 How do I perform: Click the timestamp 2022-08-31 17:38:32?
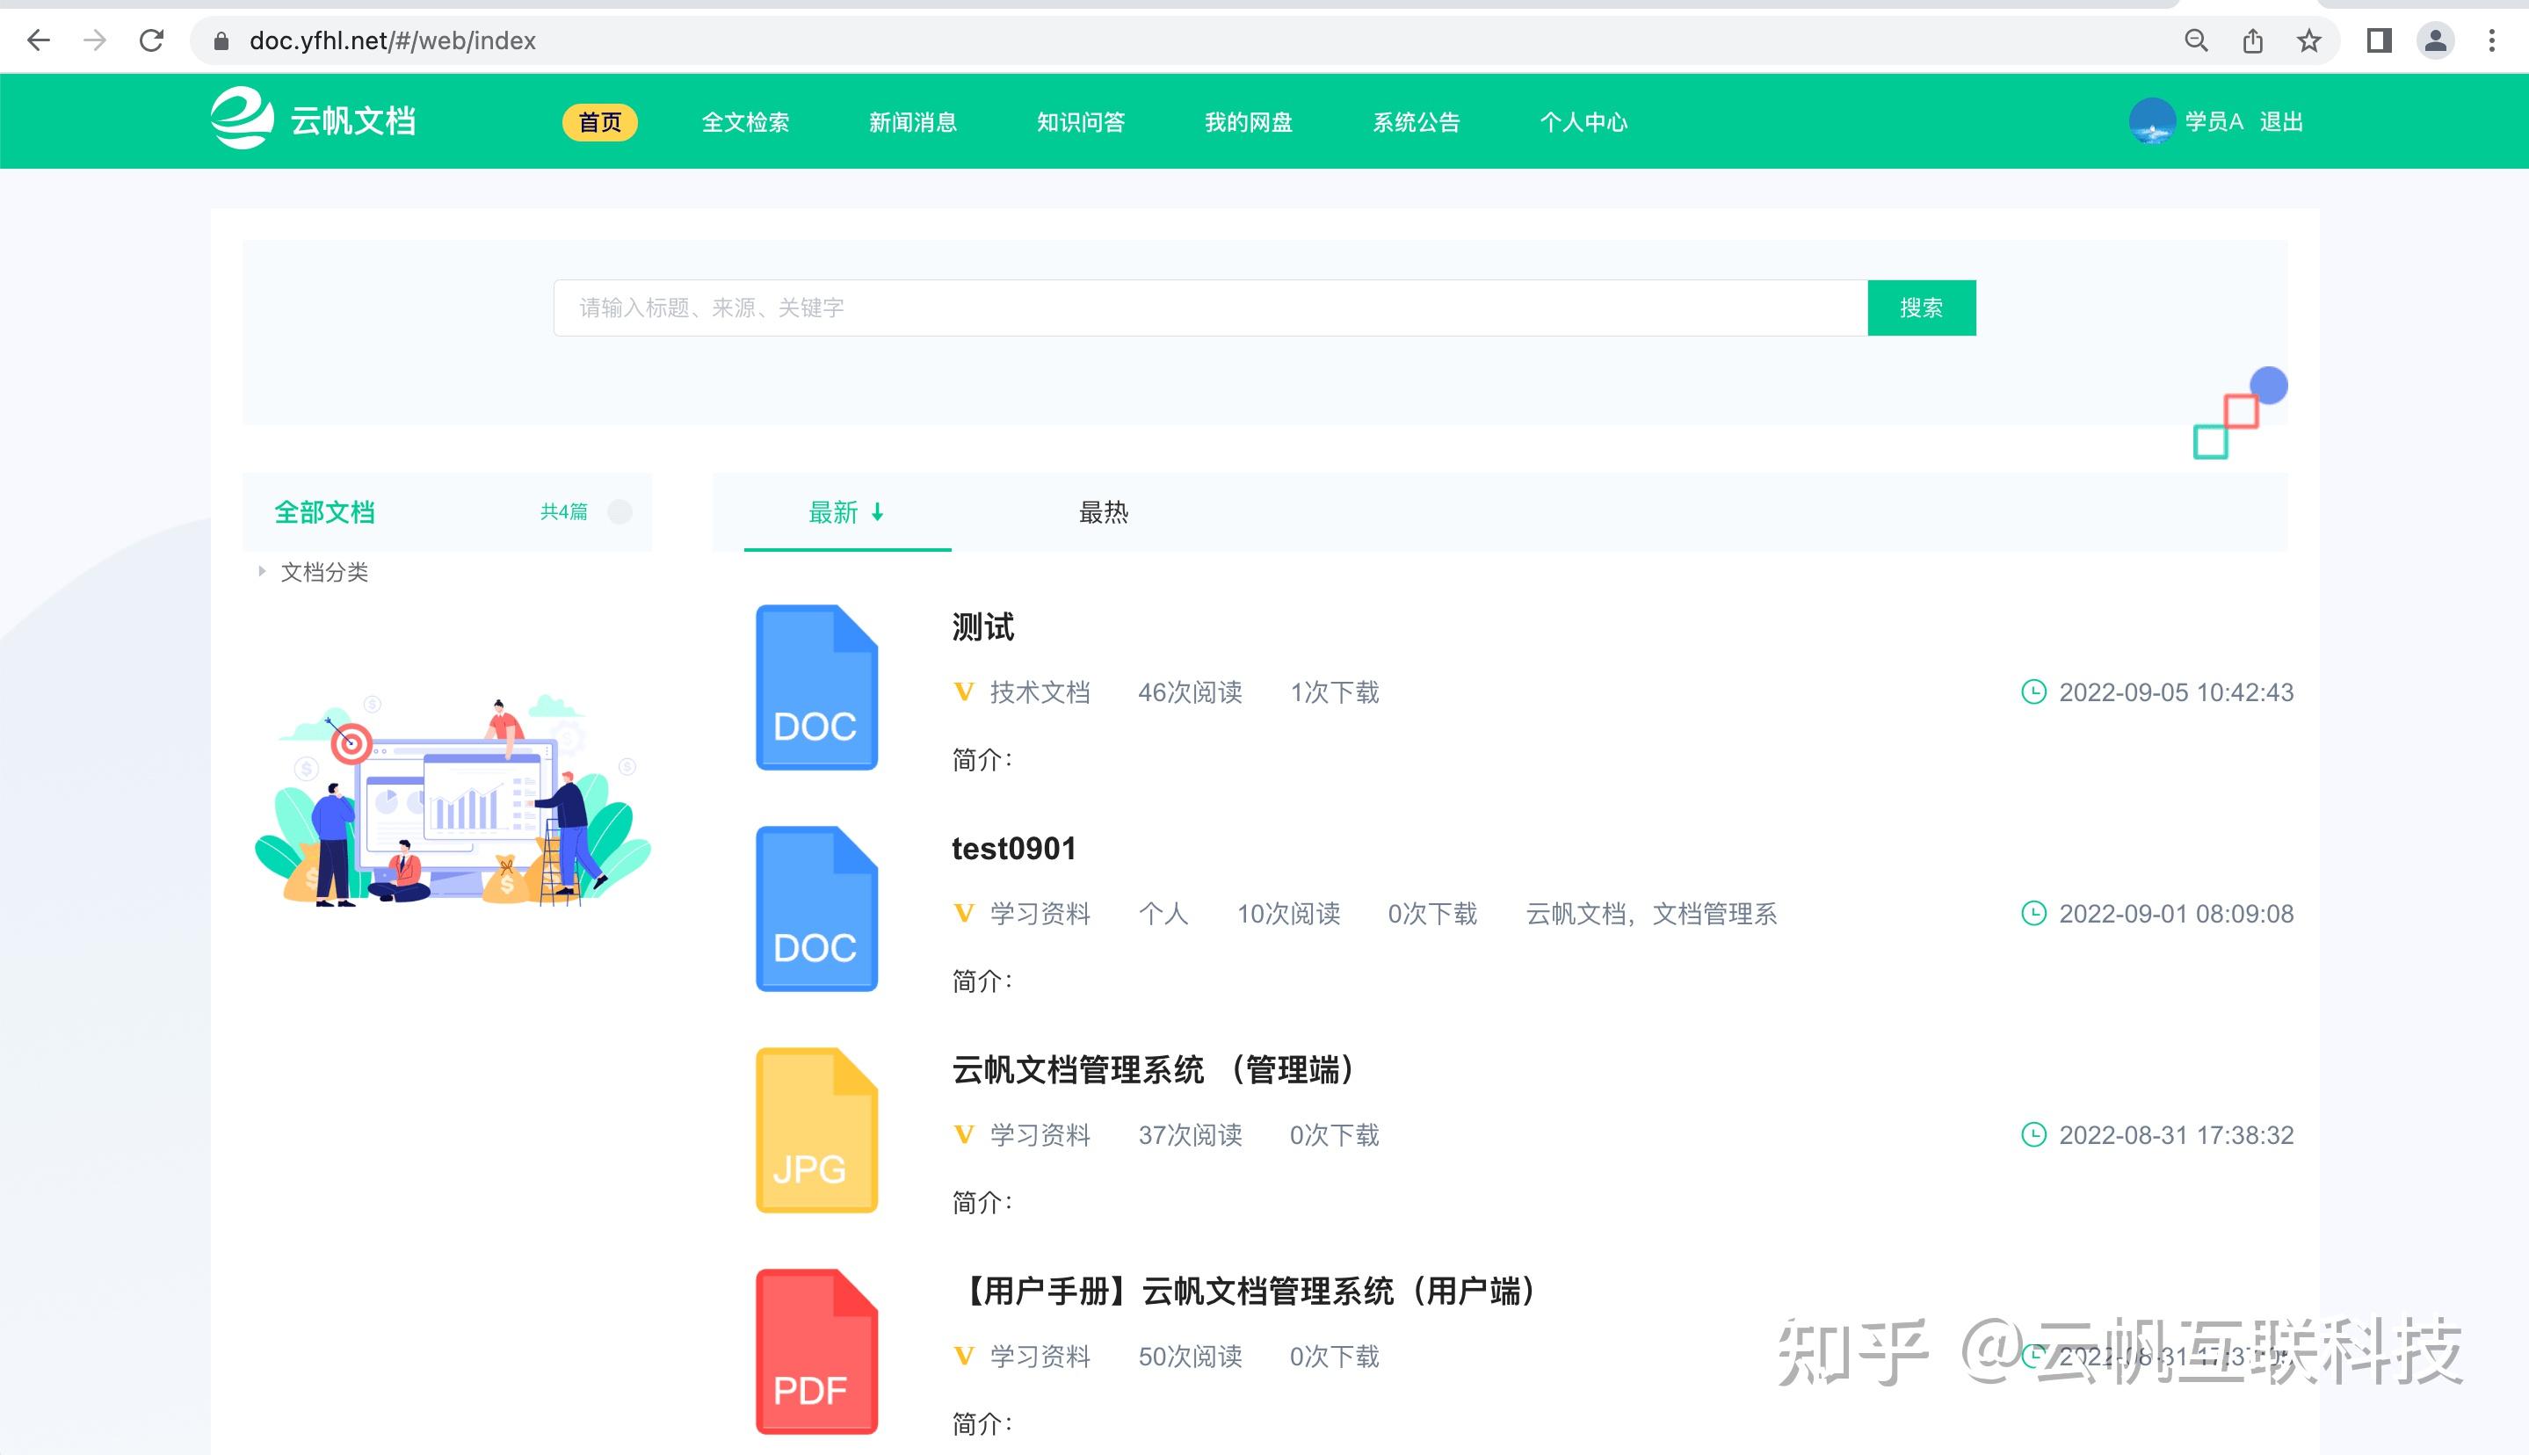(x=2177, y=1134)
